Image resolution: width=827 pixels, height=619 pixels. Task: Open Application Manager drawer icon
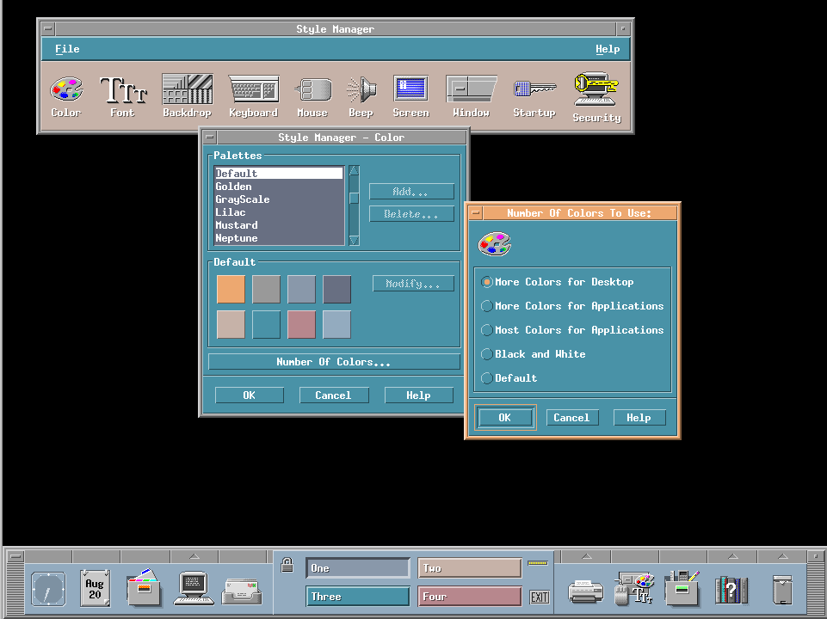pos(682,588)
